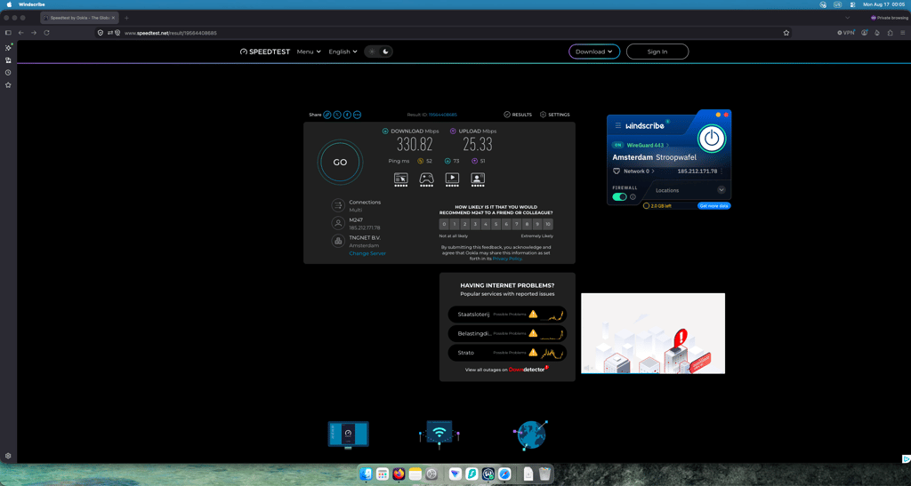Expand the Download apps dropdown
911x486 pixels.
tap(593, 52)
